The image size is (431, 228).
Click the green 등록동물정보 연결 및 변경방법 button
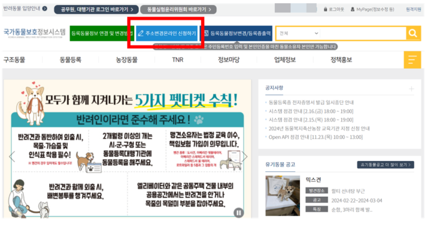click(x=102, y=33)
